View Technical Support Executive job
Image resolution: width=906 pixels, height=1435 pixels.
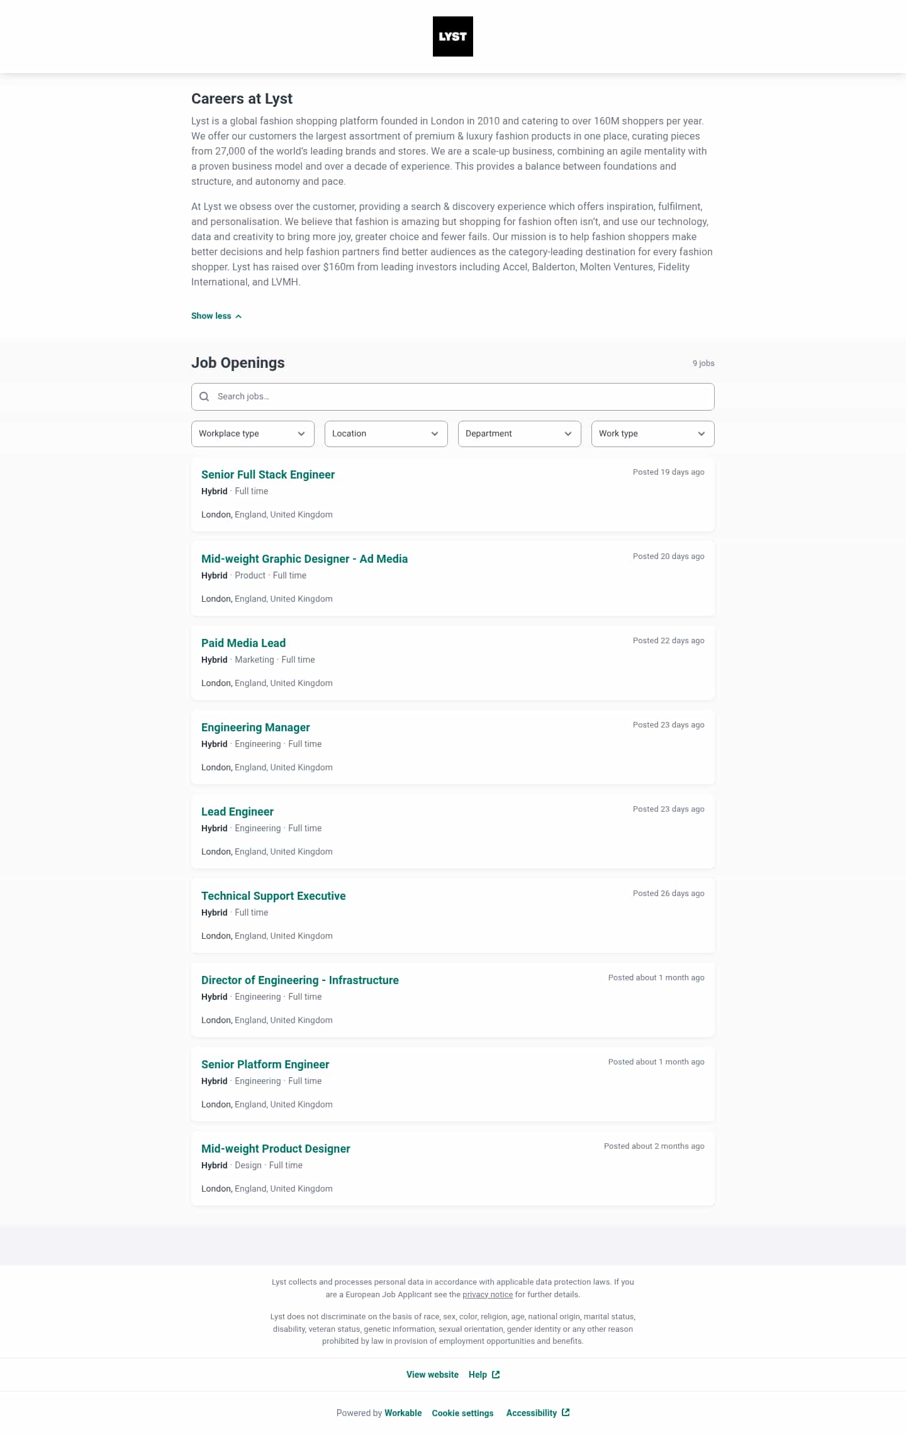click(x=274, y=896)
